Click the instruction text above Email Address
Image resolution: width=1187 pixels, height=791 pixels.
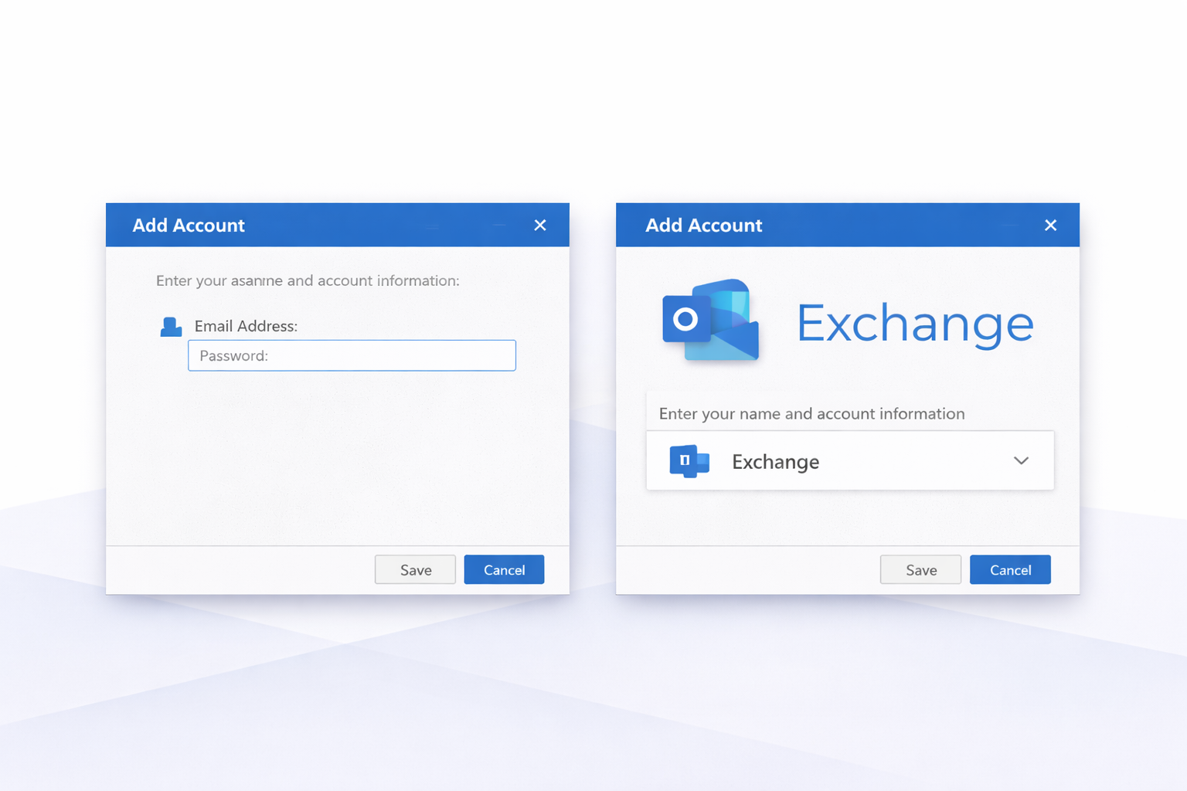pos(308,280)
